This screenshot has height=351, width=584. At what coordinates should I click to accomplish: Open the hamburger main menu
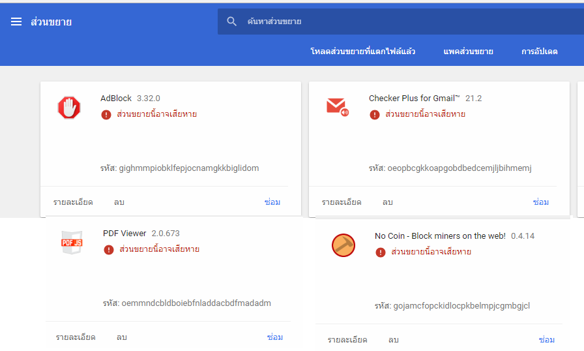coord(16,22)
